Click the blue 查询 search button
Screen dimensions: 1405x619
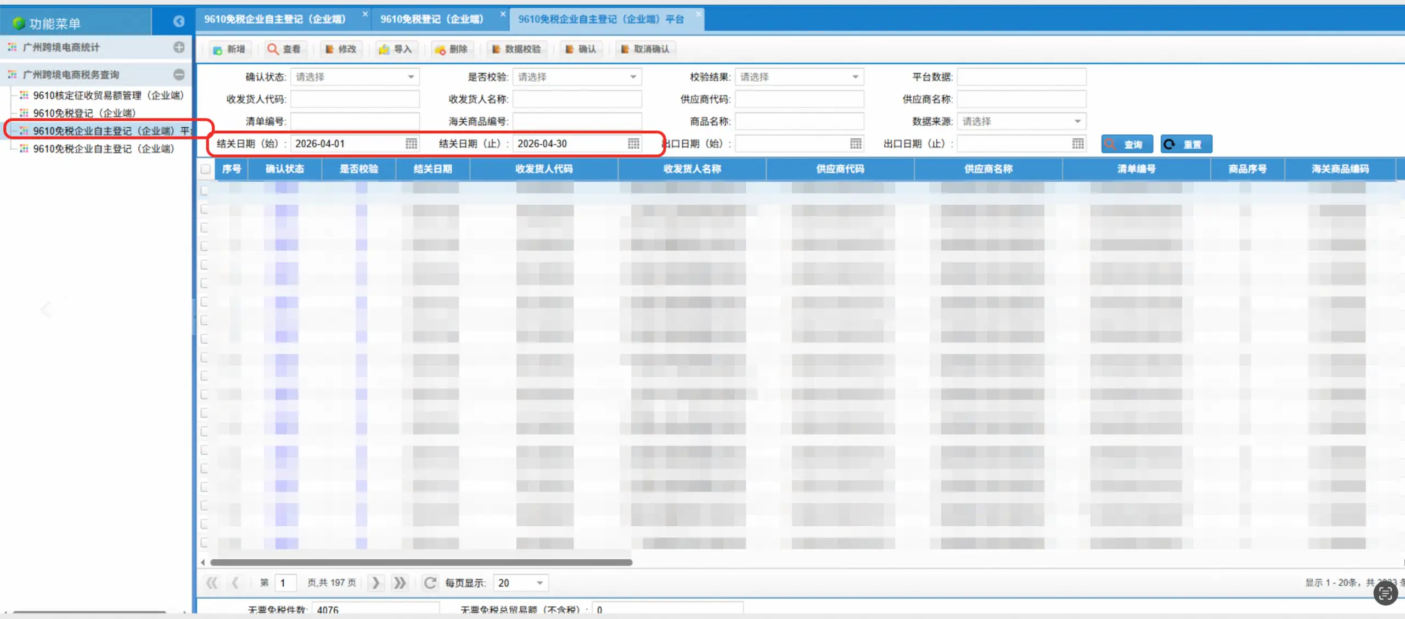tap(1127, 144)
